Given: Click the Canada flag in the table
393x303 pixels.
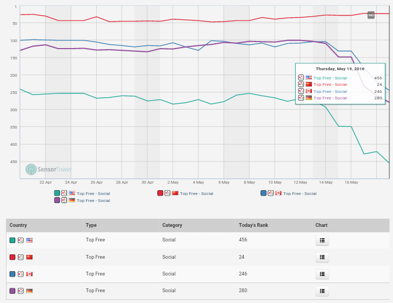Looking at the screenshot, I should 30,274.
